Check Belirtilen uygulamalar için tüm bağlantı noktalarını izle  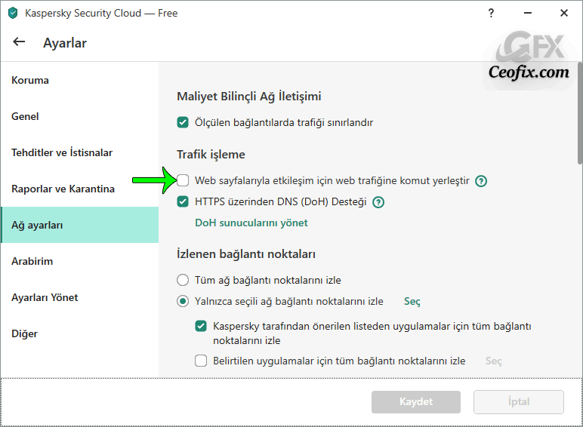coord(201,361)
